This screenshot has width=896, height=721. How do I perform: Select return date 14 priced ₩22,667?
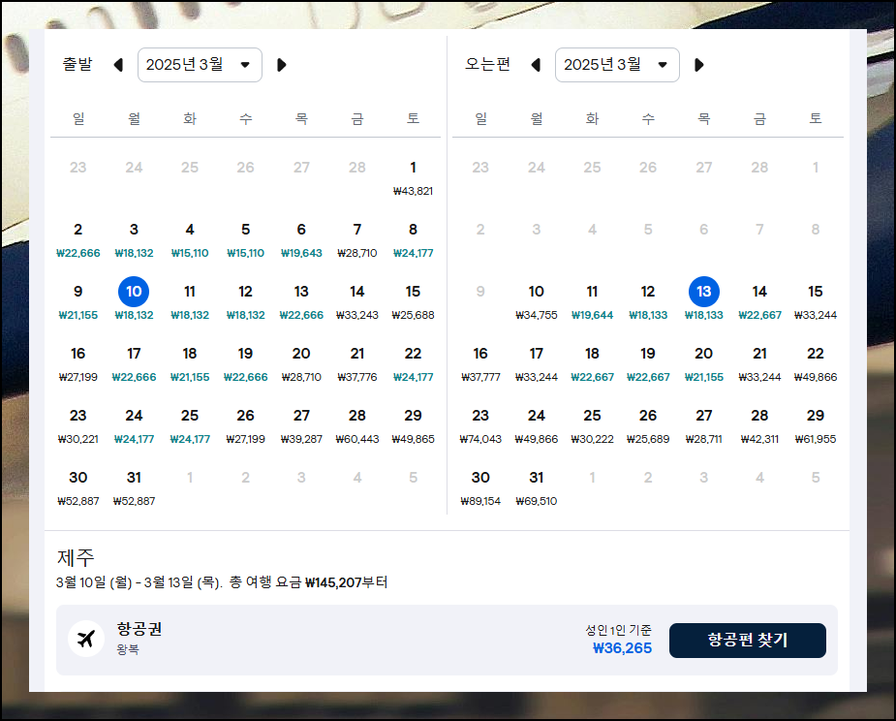759,302
